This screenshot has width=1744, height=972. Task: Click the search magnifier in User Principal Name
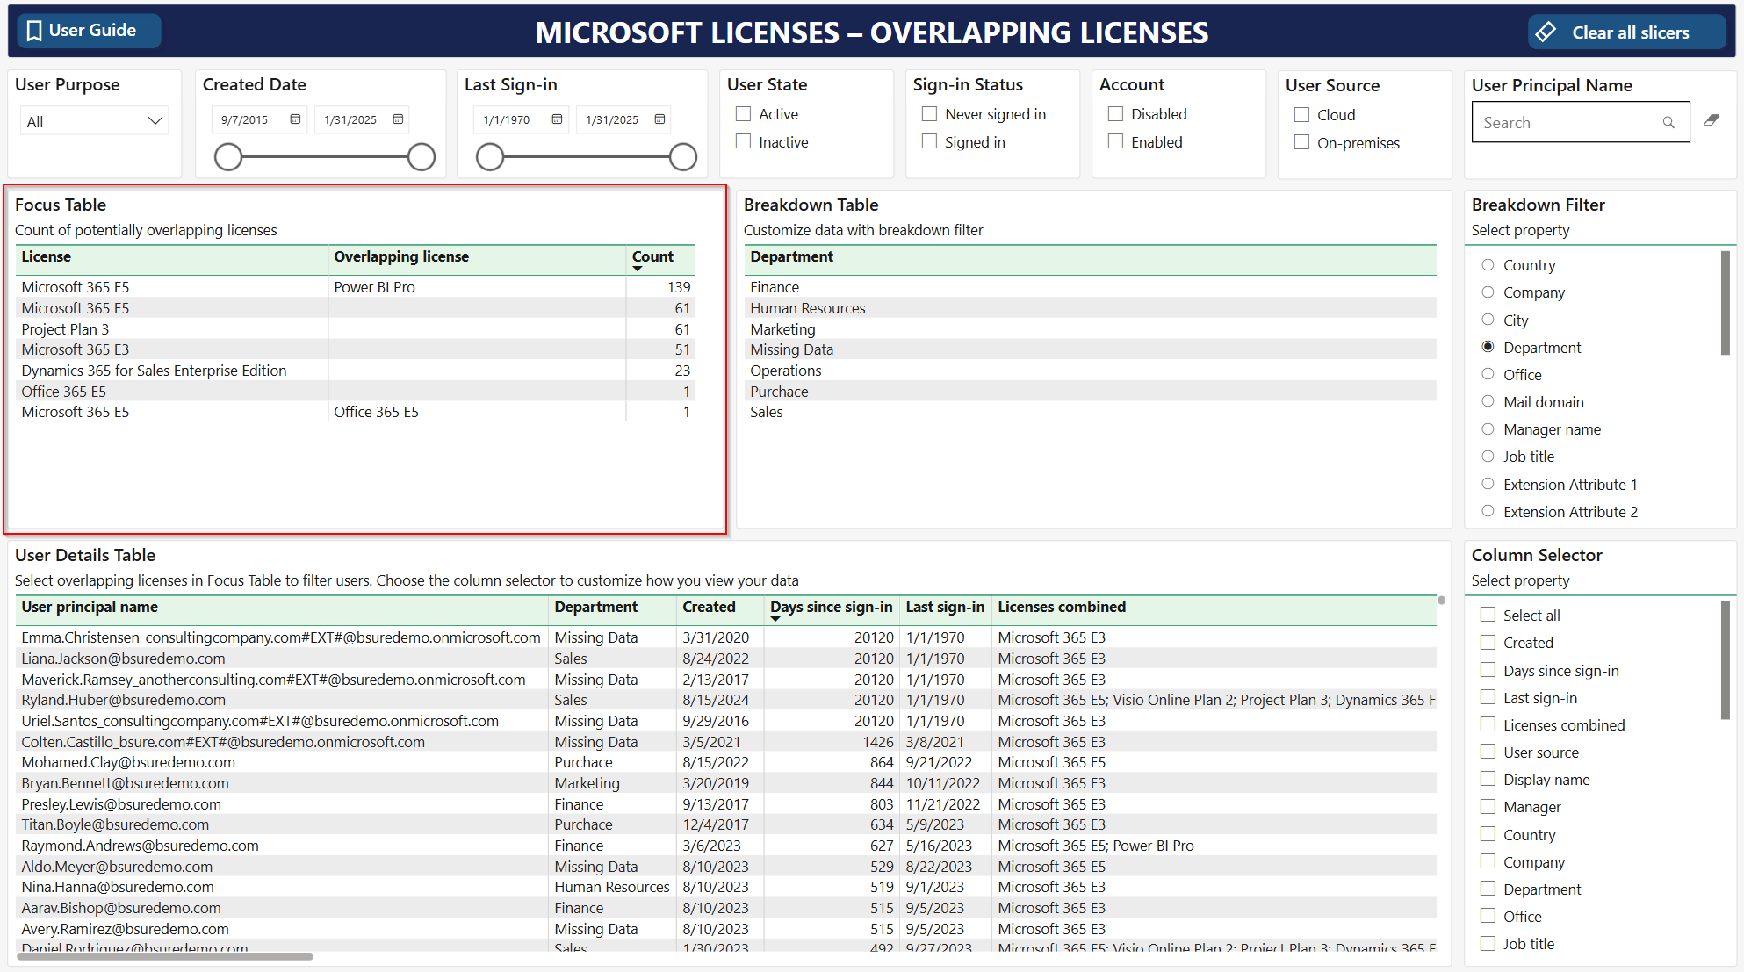pyautogui.click(x=1668, y=123)
